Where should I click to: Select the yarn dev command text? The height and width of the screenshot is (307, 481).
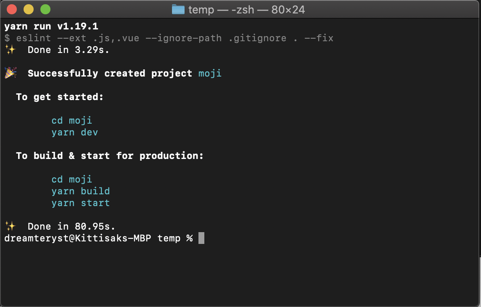tap(75, 132)
